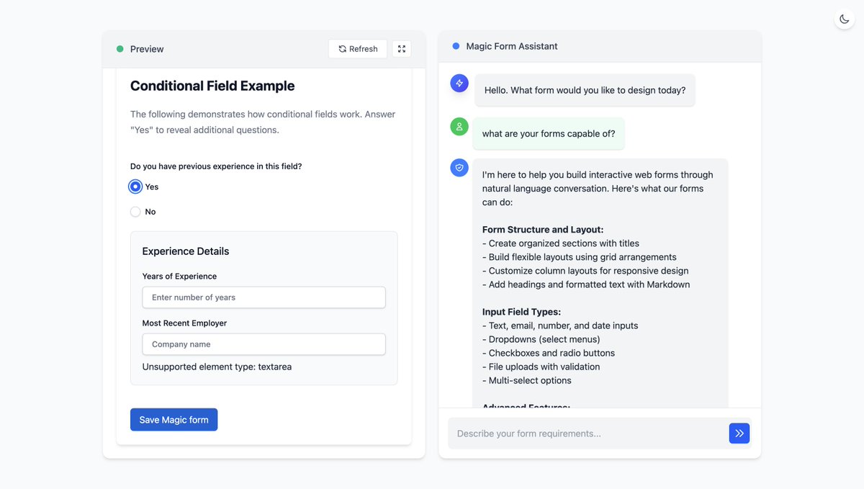Screen dimensions: 864x489
Task: Click the 'File uploads with validation' line
Action: click(541, 367)
